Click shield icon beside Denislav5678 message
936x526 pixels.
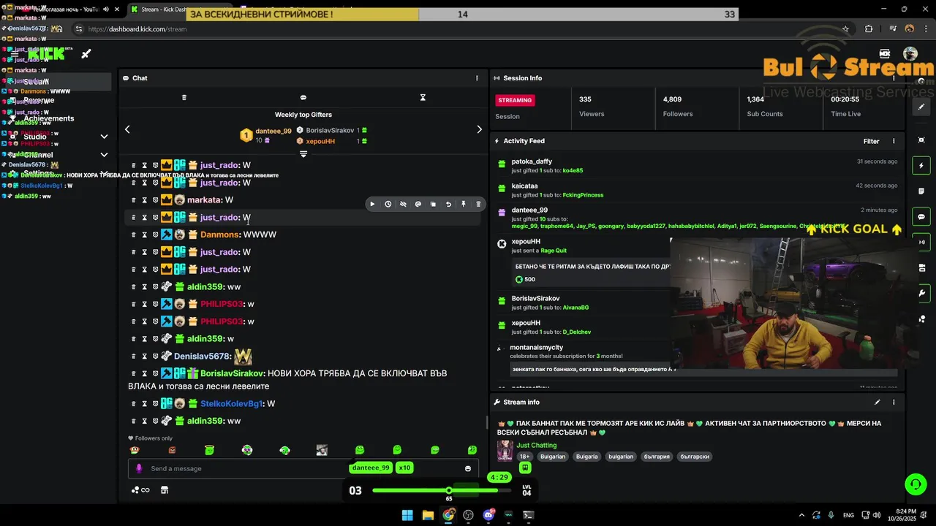[155, 357]
